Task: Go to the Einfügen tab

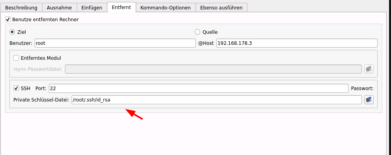Action: point(92,8)
